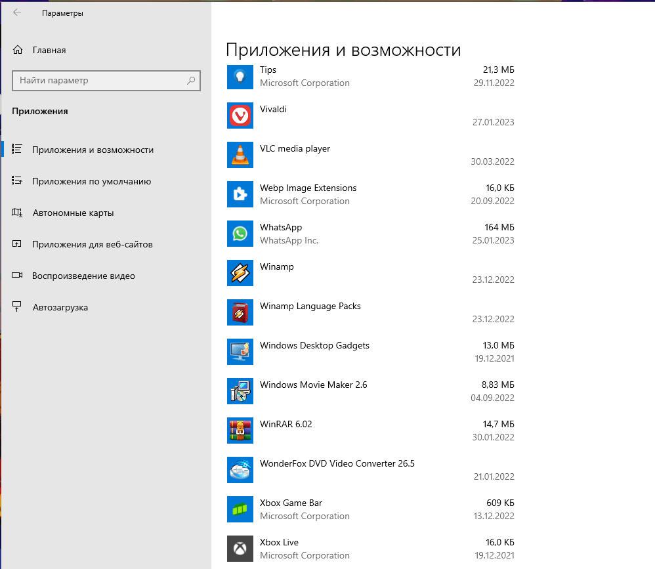Click Windows Movie Maker size 8,83 МБ
This screenshot has width=655, height=569.
[498, 385]
